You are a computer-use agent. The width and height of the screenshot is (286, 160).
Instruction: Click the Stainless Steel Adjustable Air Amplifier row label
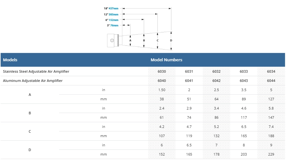pyautogui.click(x=36, y=71)
